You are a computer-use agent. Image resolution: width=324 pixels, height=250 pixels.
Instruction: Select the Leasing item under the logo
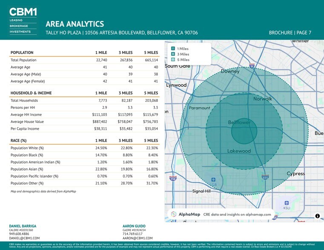[16, 20]
